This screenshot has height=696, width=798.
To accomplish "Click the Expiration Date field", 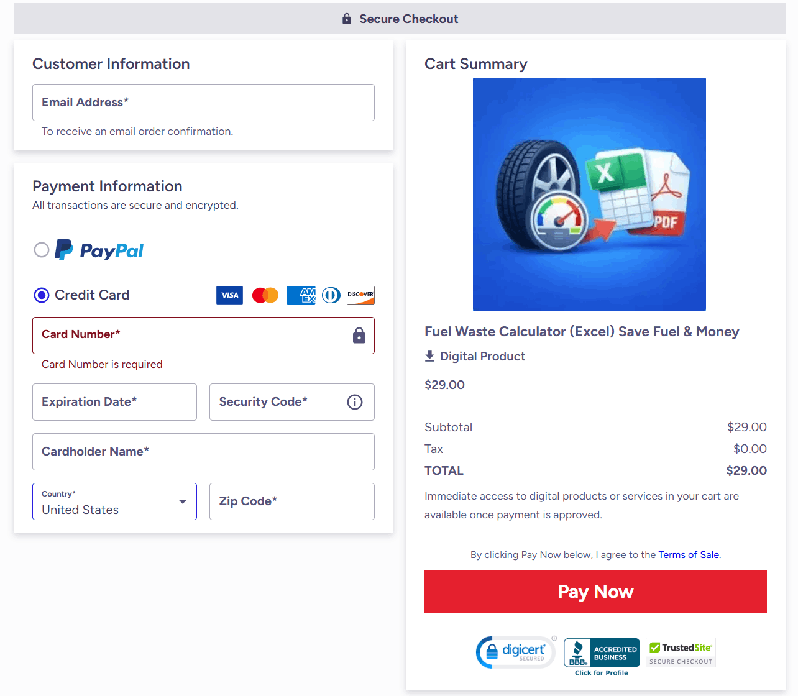I will (114, 402).
